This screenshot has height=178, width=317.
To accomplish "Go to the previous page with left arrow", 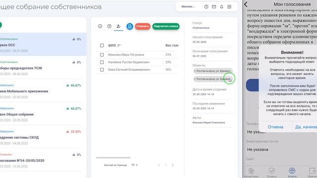I will click(158, 165).
